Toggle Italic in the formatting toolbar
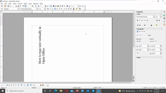Screen dimensions: 166x93 click(x=50, y=9)
